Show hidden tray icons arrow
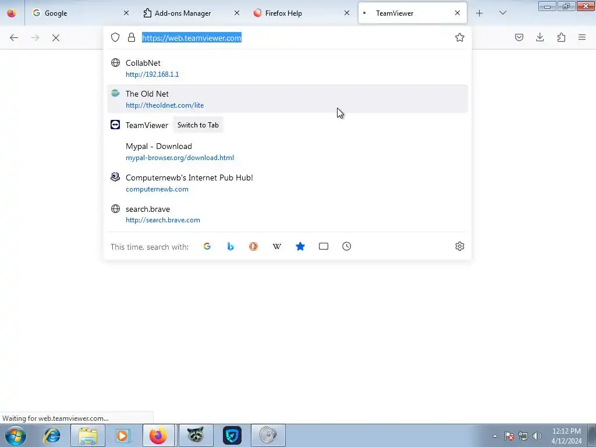The height and width of the screenshot is (447, 596). click(495, 436)
